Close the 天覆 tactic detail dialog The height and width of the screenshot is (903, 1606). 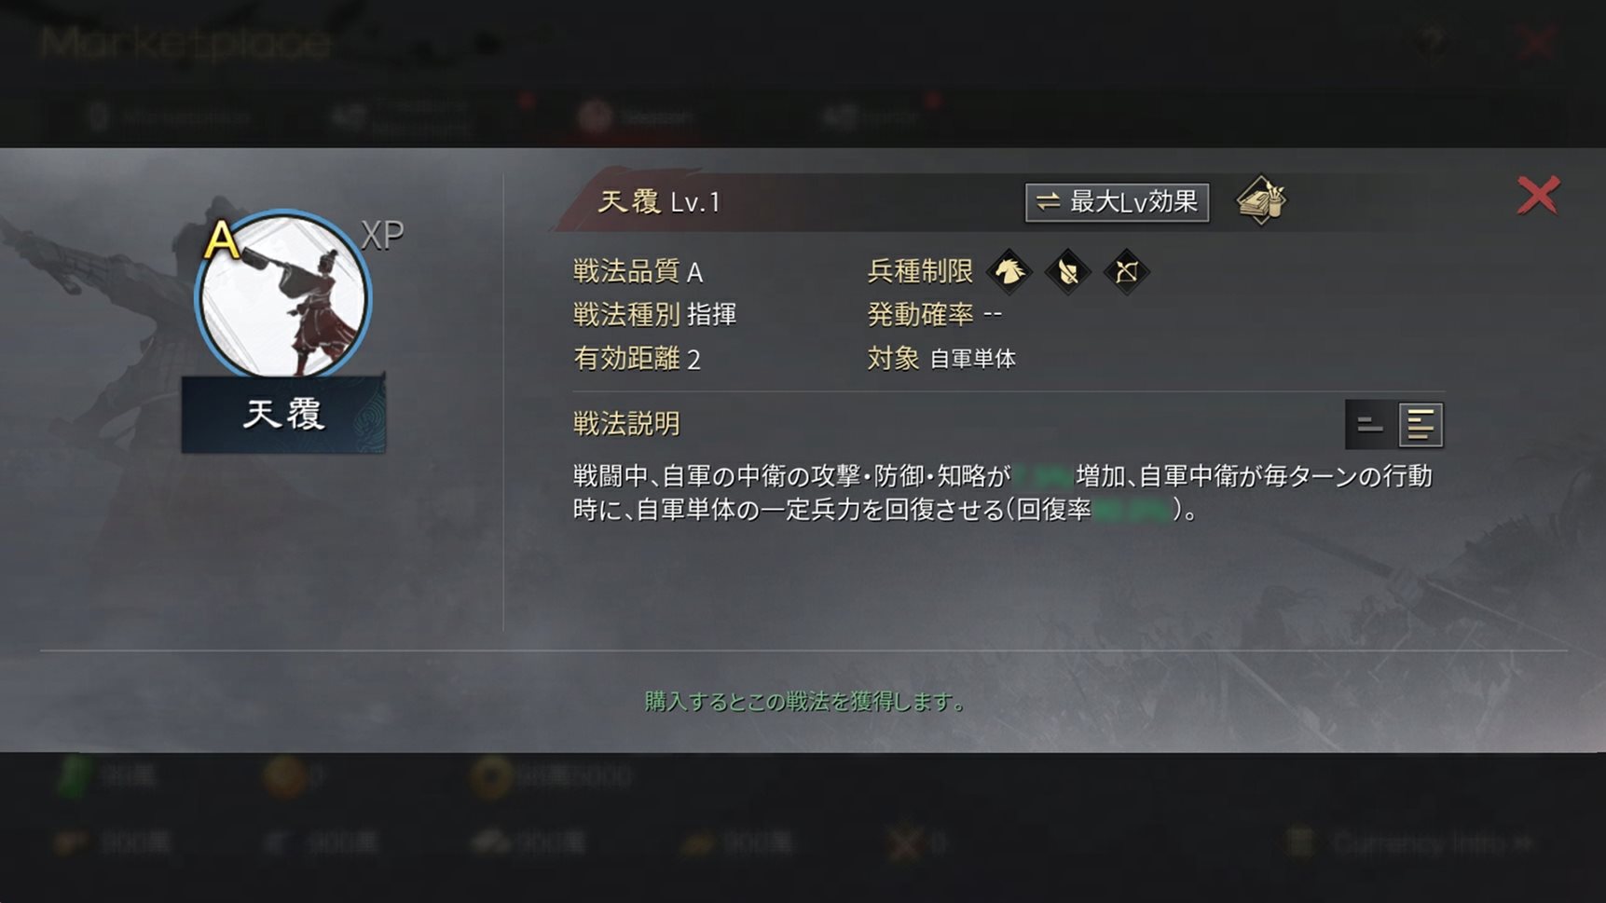[1538, 196]
